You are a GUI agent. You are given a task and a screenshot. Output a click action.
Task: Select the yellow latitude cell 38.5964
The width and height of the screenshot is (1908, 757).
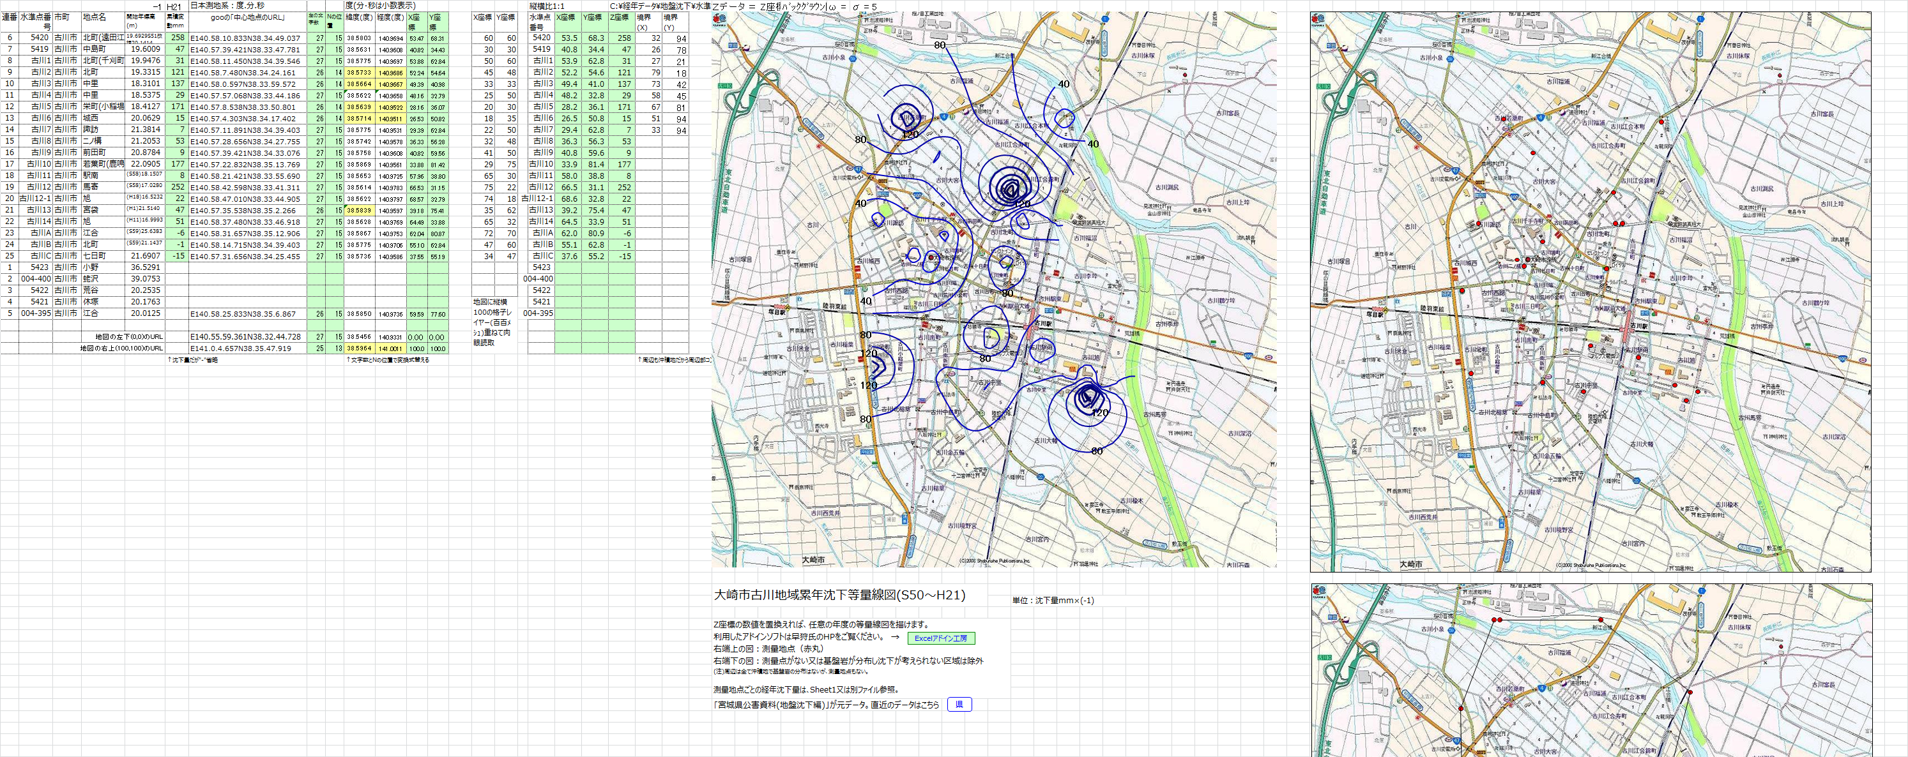tap(359, 348)
